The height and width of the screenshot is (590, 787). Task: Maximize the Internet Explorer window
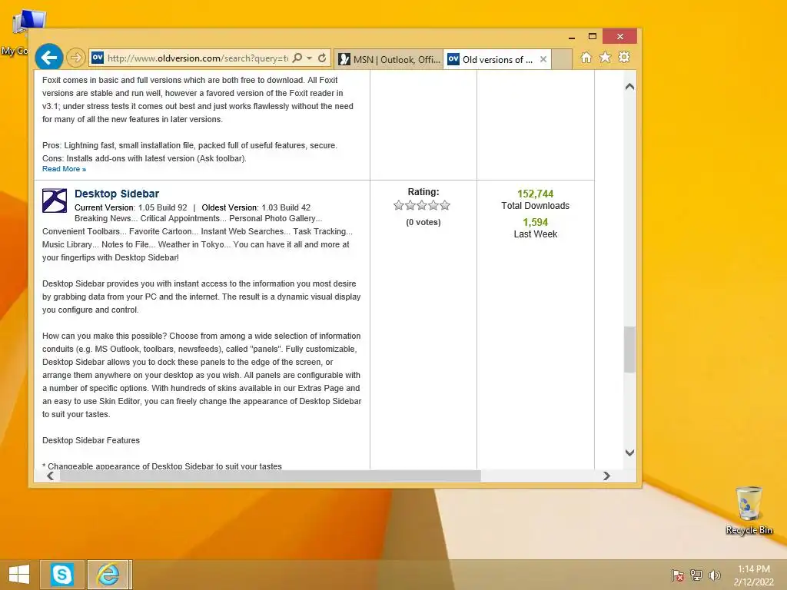coord(593,36)
